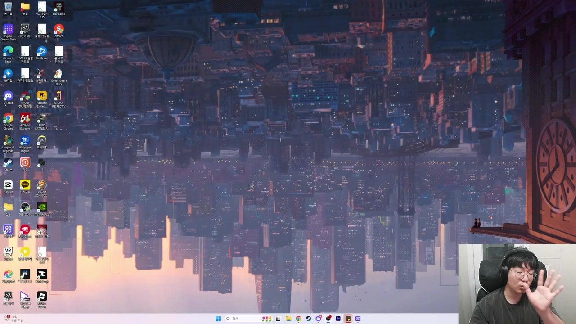Open the Recycle Bin on the desktop
The image size is (576, 324).
[8, 7]
